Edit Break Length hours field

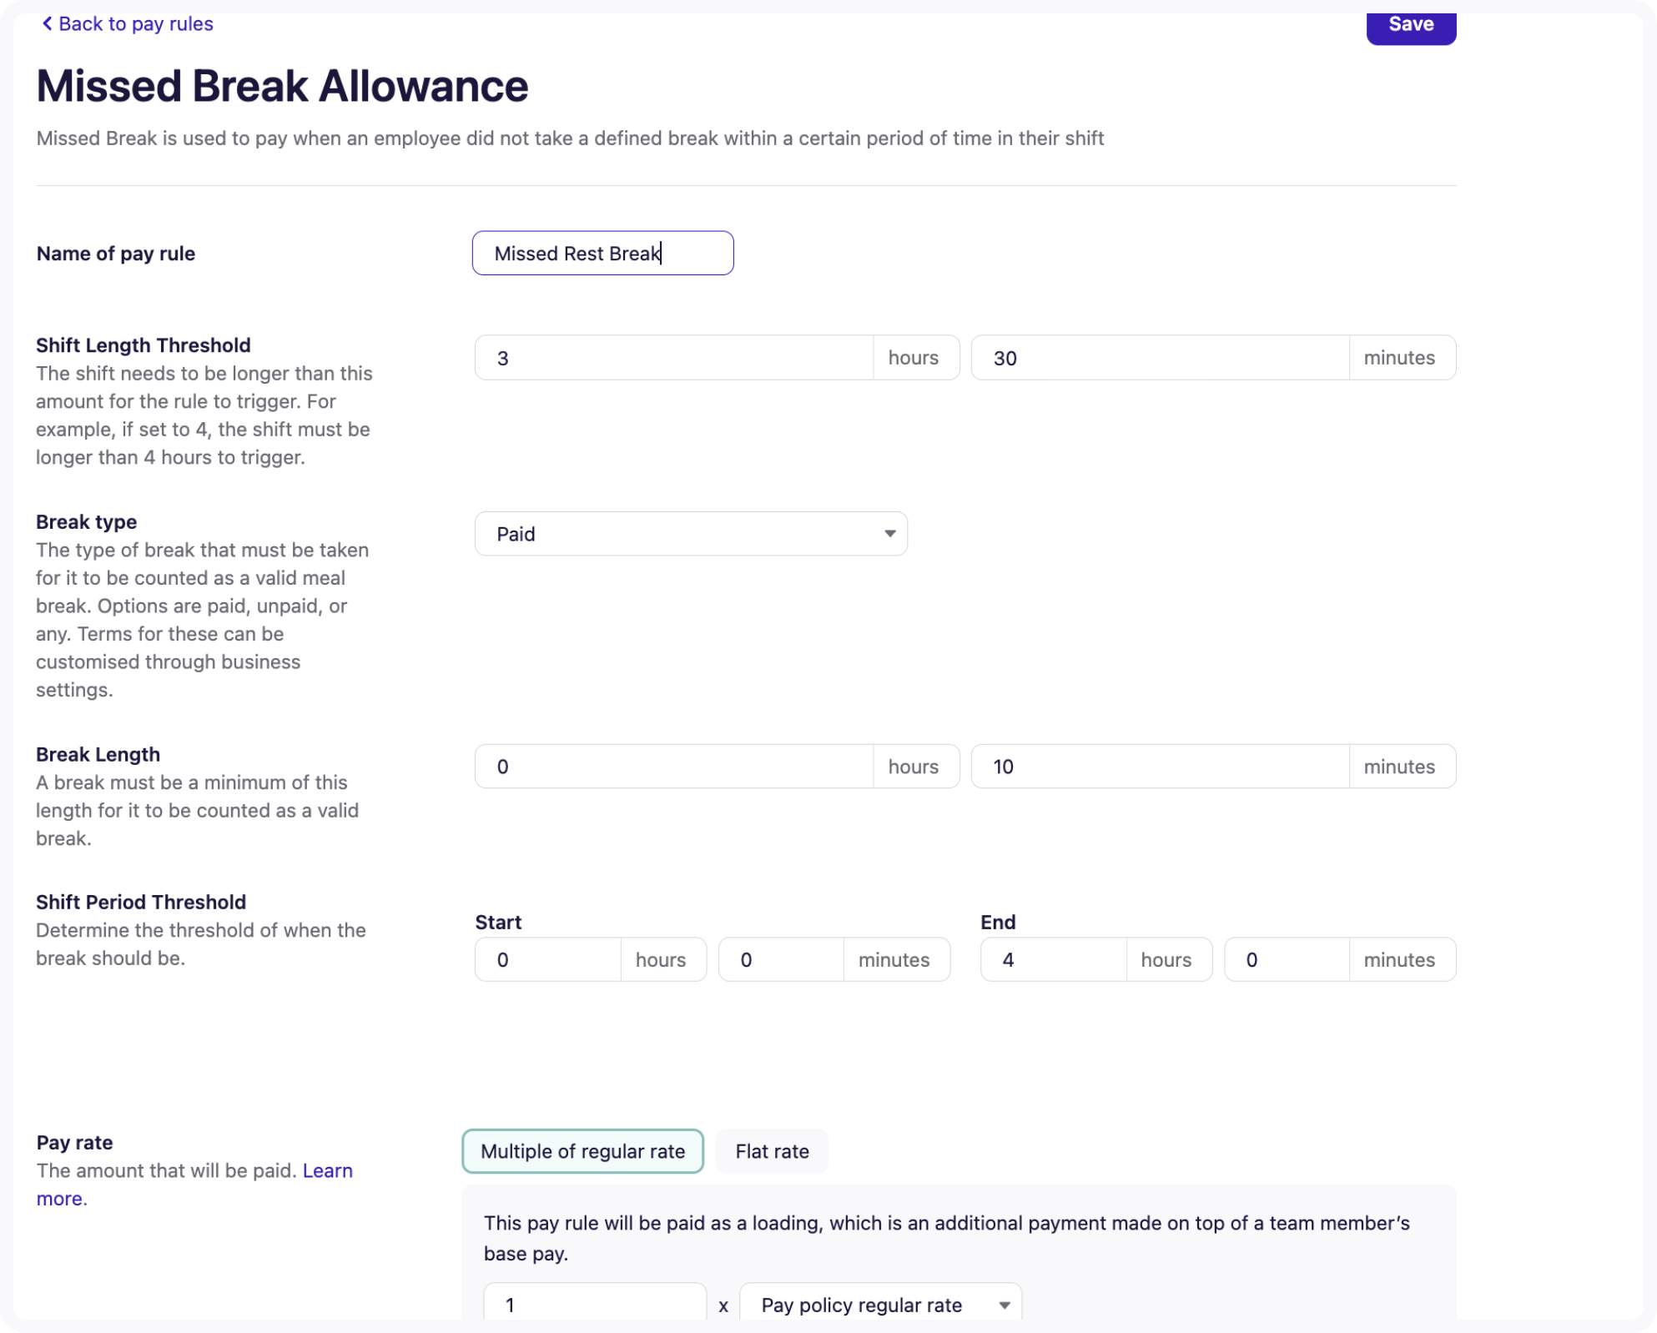(x=673, y=767)
